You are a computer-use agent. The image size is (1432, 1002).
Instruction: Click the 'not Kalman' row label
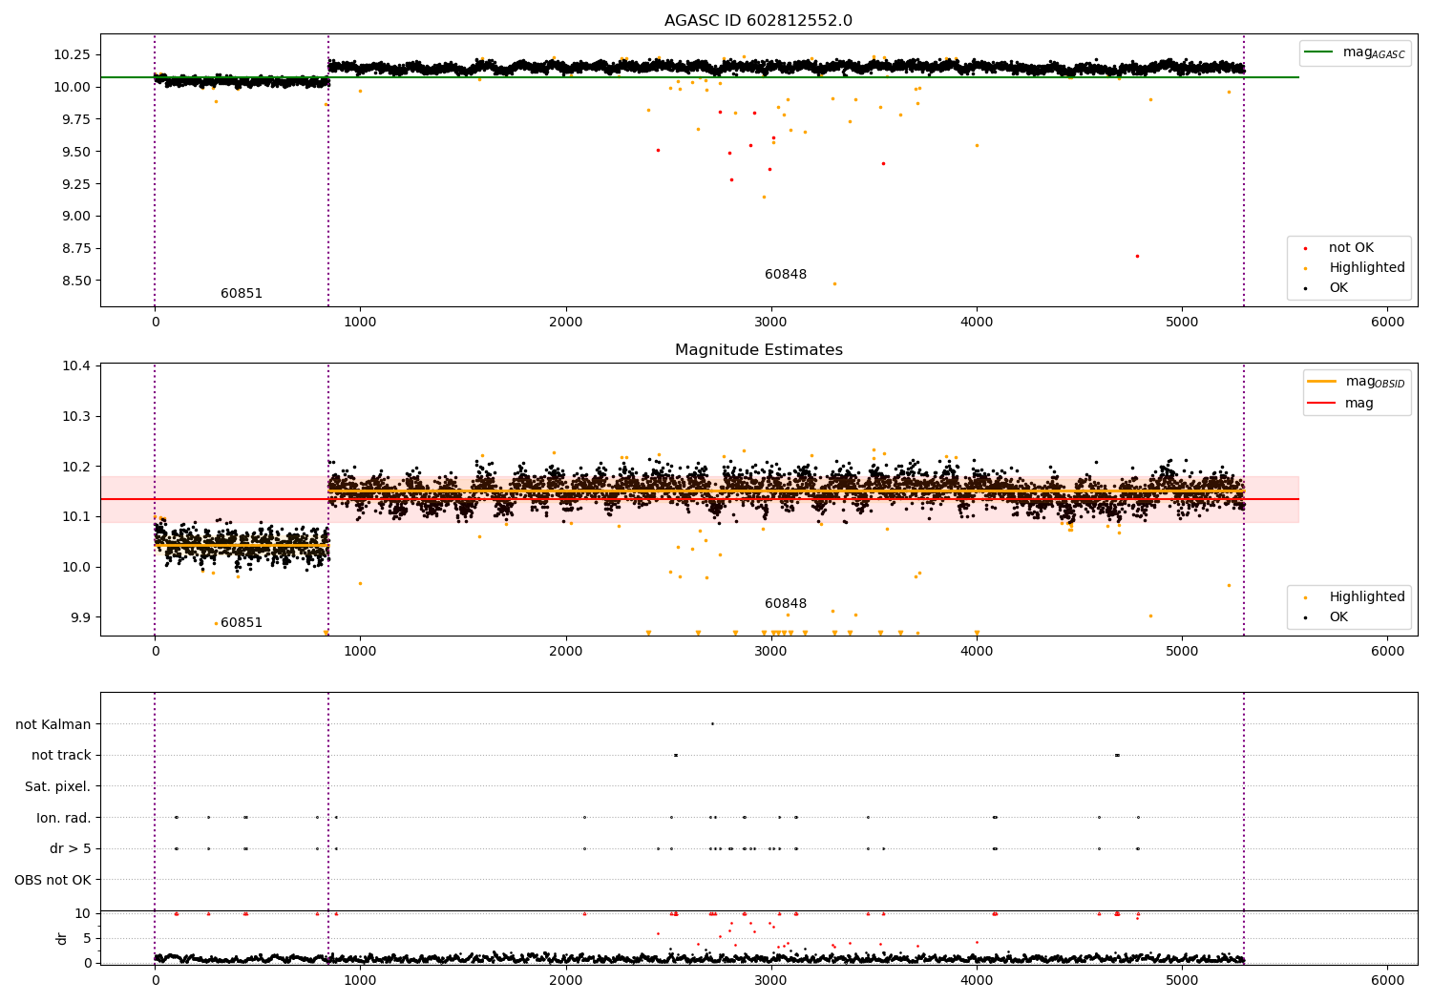coord(53,724)
